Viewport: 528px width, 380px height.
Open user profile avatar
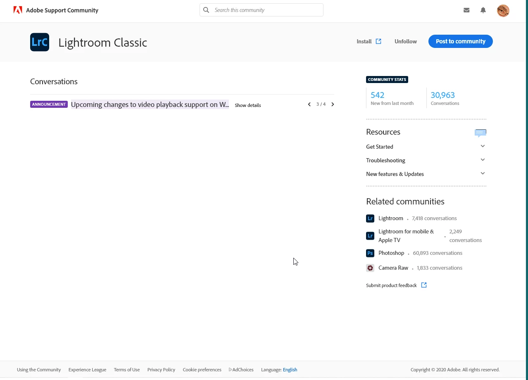coord(503,11)
